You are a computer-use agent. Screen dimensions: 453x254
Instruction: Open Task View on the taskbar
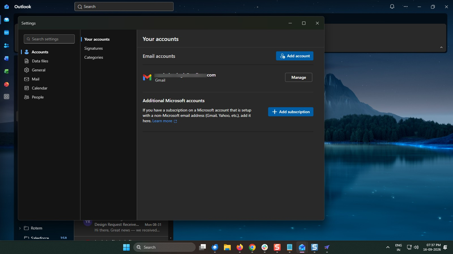(202, 247)
